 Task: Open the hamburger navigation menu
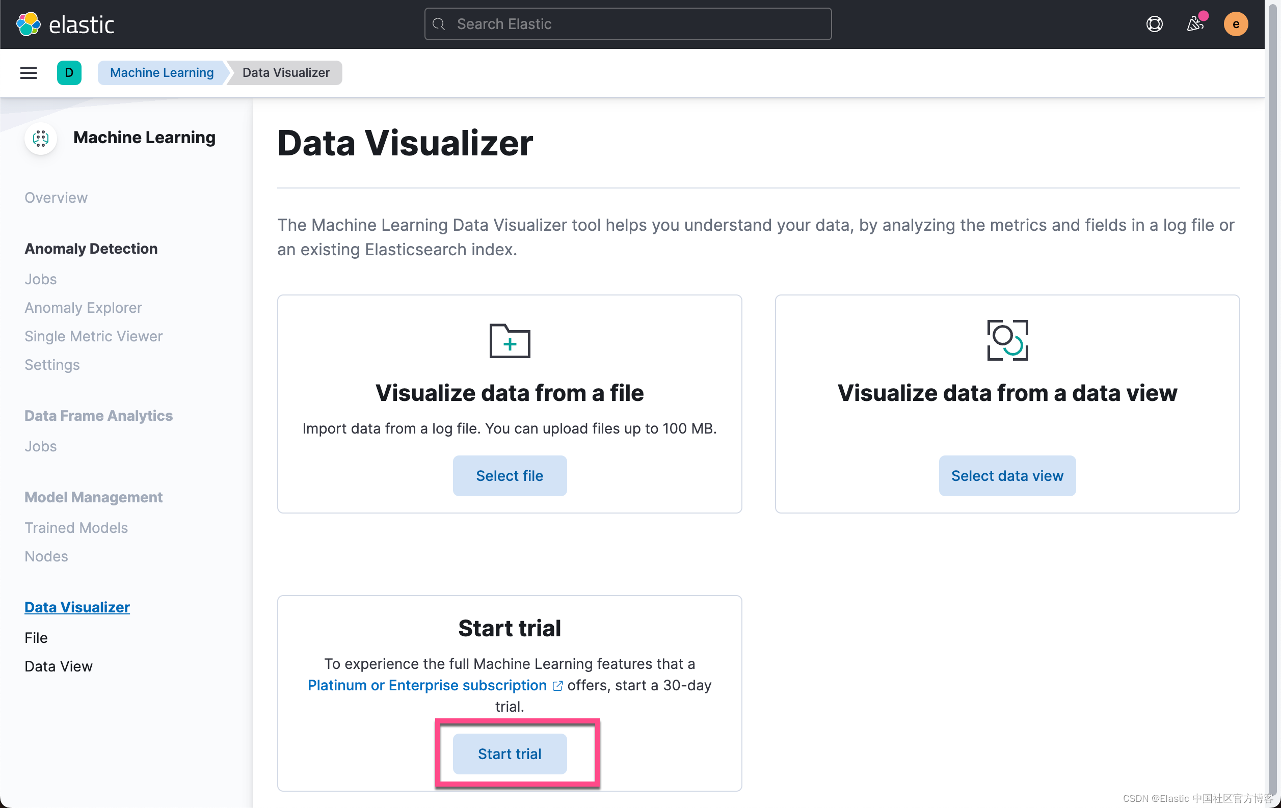tap(28, 73)
